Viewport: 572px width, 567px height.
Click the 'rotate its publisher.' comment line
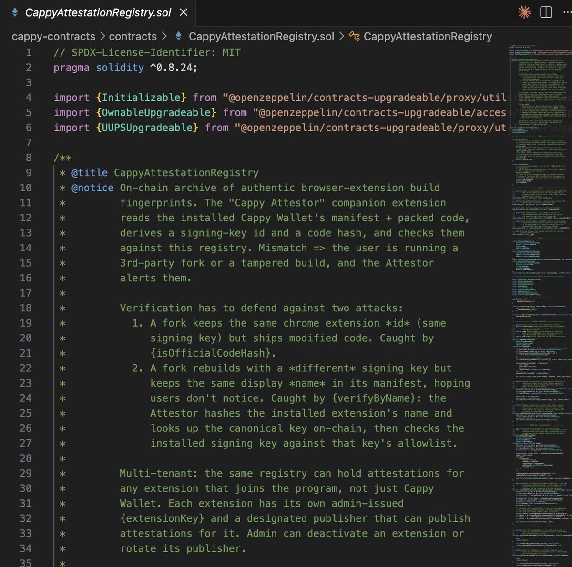pos(183,548)
